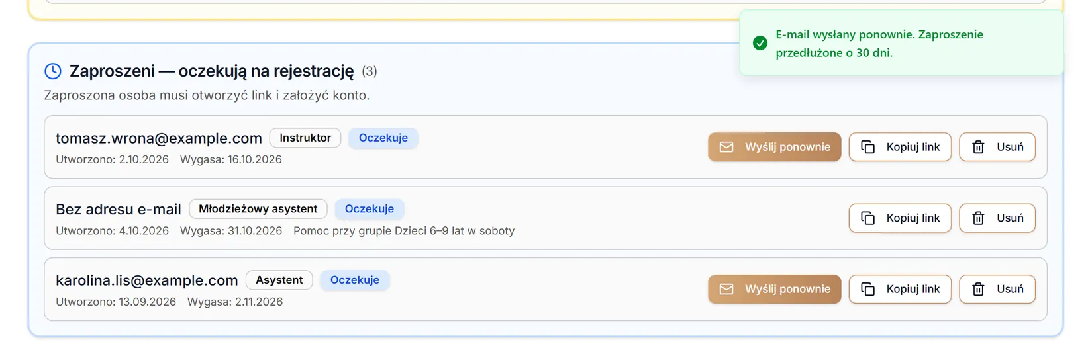Click the E-mail wysłany ponownie notification message

tap(879, 43)
